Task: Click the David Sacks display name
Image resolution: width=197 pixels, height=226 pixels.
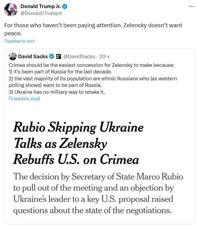Action: (33, 56)
